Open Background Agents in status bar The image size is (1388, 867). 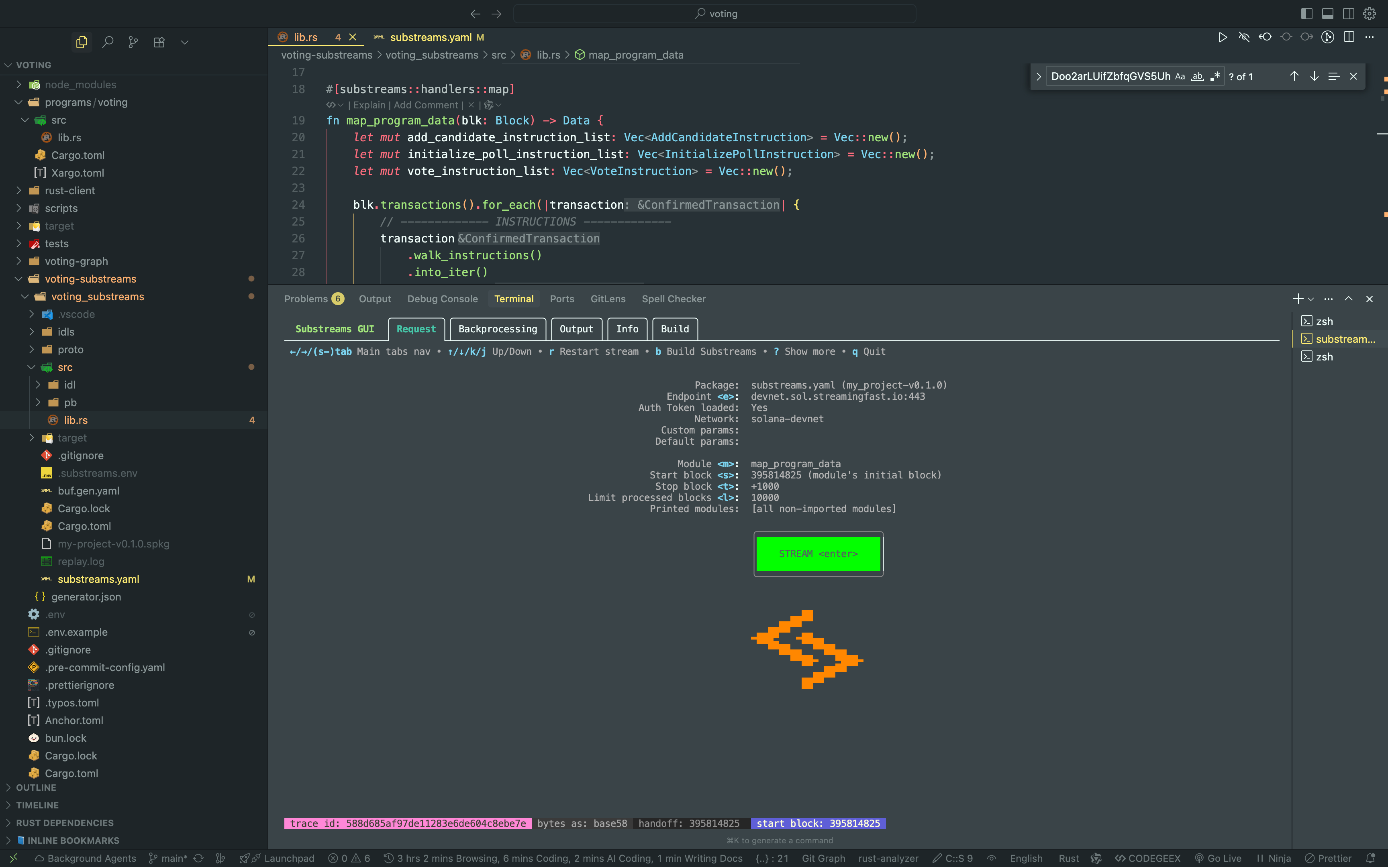[x=86, y=859]
